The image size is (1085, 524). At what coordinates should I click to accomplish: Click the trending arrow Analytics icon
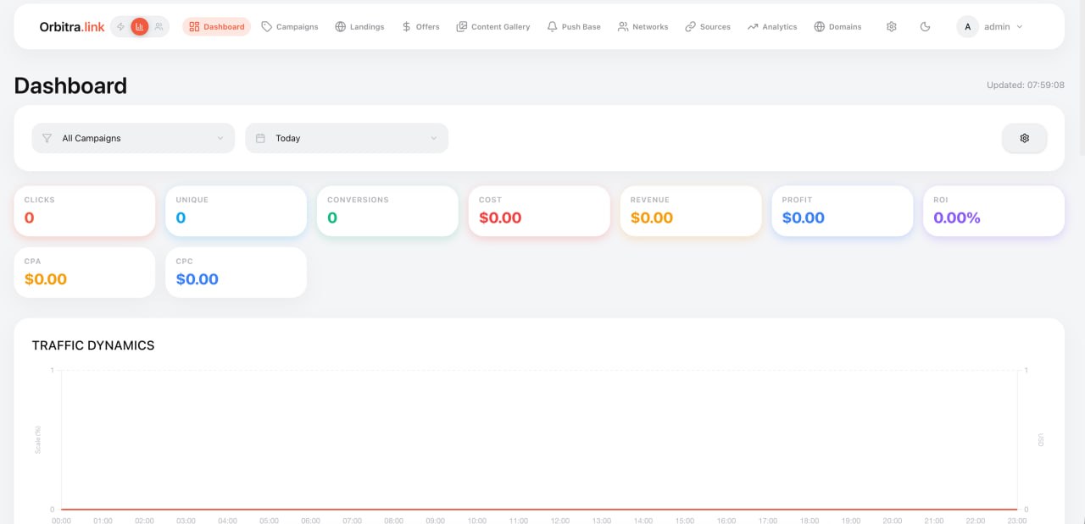coord(753,27)
